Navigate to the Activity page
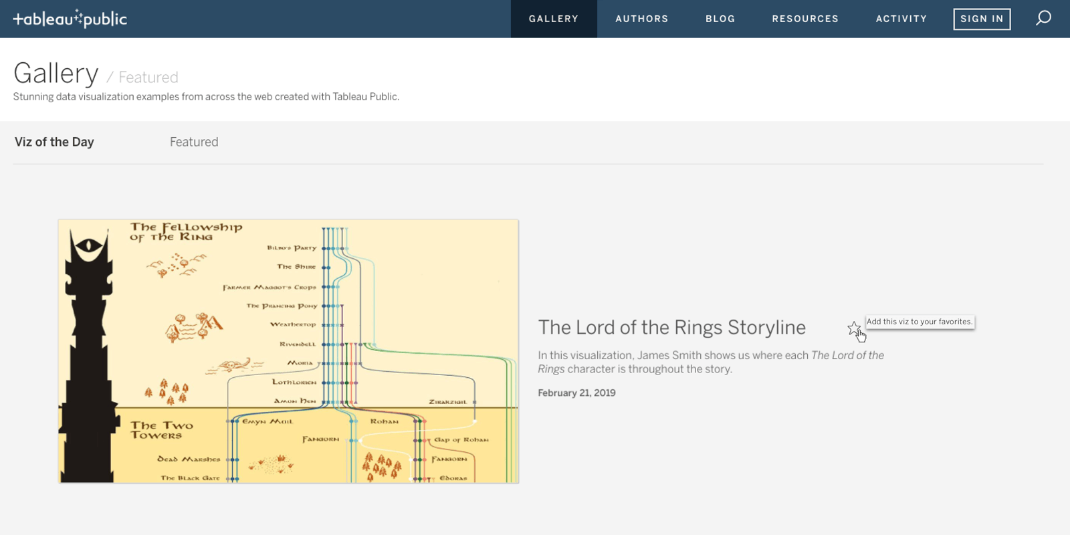The height and width of the screenshot is (535, 1070). (x=901, y=19)
